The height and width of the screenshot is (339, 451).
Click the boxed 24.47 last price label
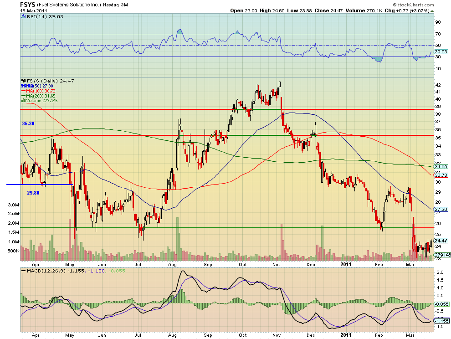point(441,241)
